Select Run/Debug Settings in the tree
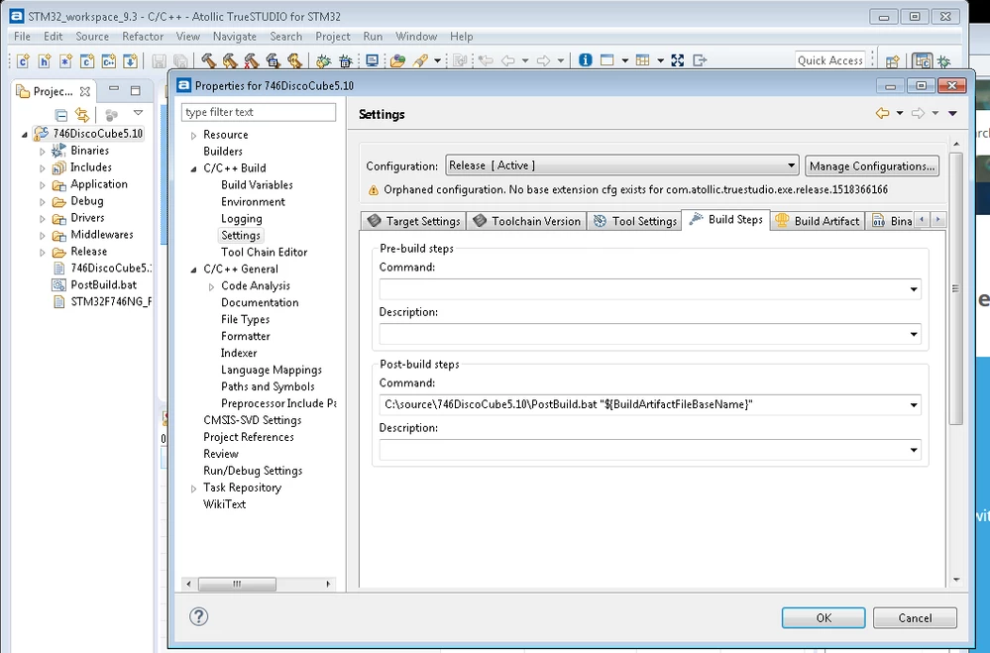 [253, 471]
